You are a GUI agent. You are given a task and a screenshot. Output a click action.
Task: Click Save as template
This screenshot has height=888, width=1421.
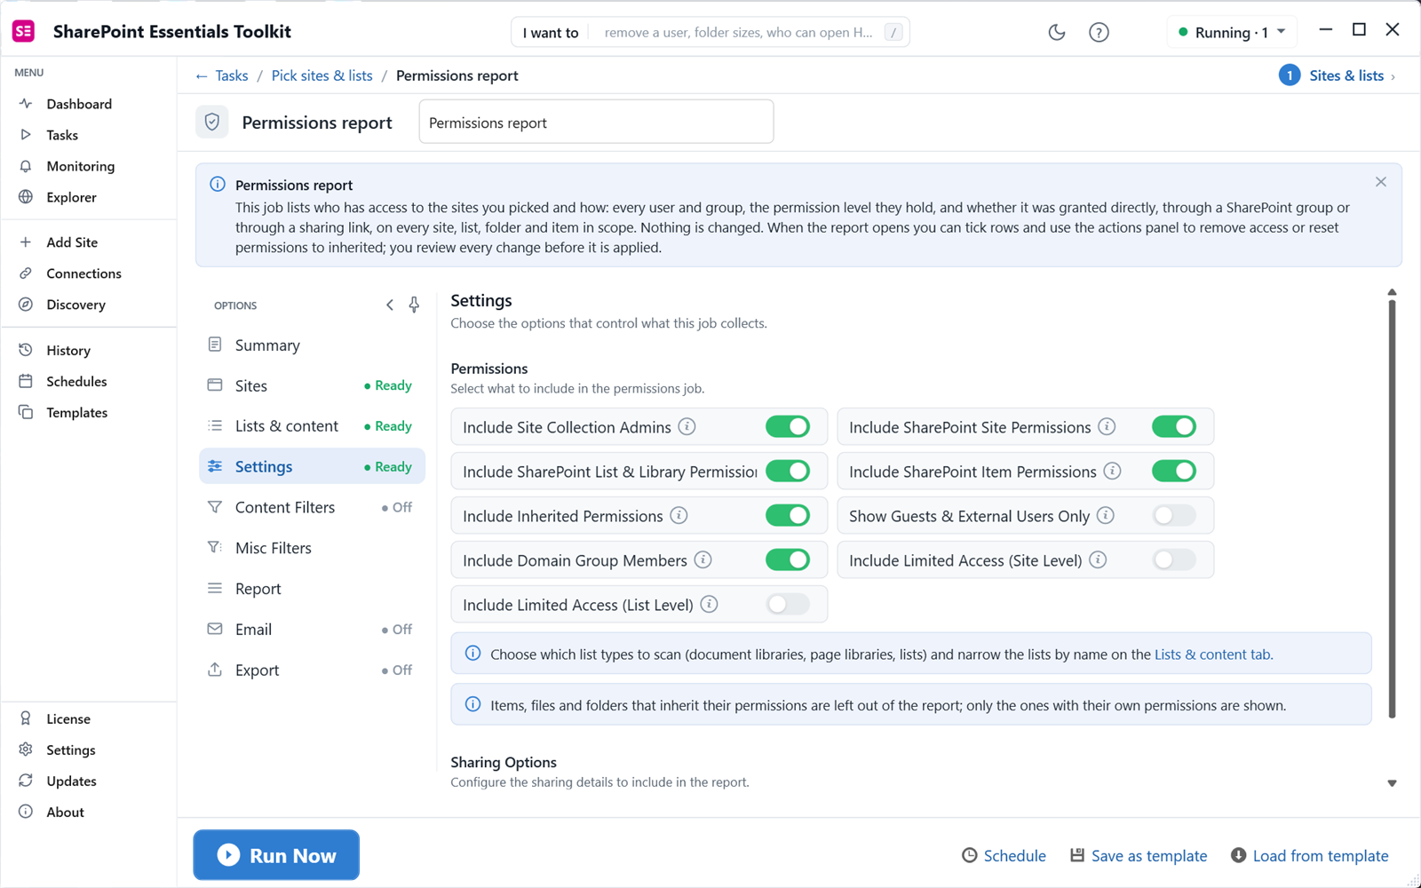1139,856
